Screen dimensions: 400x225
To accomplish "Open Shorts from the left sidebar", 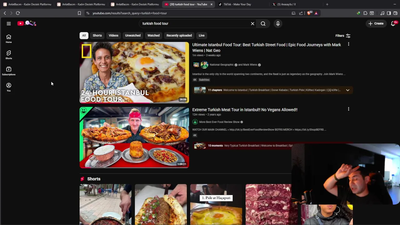I will point(9,55).
